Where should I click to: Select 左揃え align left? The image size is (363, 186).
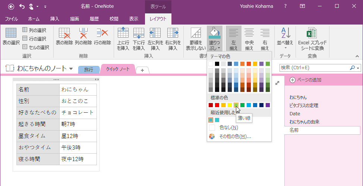tap(234, 39)
